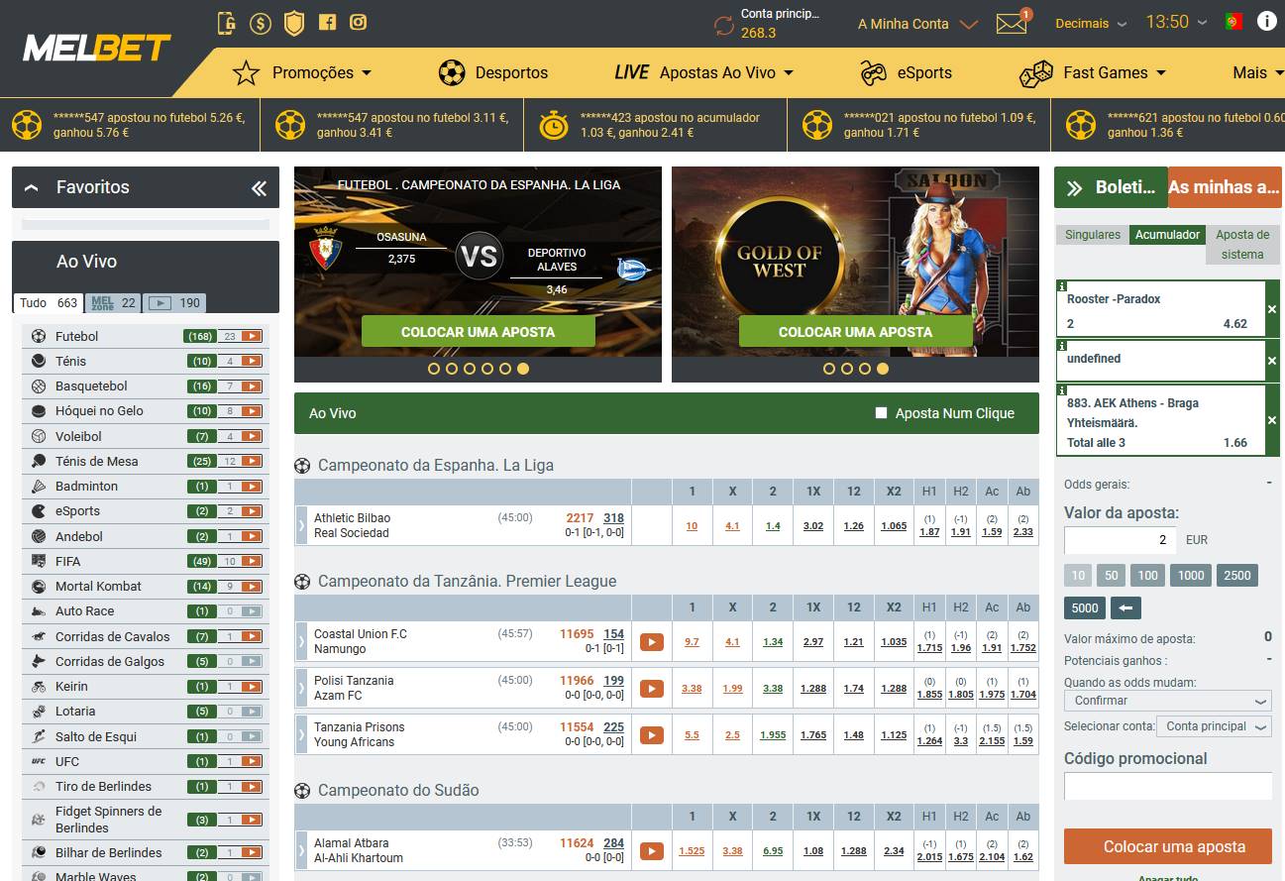Select odds 6.95 for Al-Ahli Khartoum win
This screenshot has width=1285, height=881.
pos(773,851)
